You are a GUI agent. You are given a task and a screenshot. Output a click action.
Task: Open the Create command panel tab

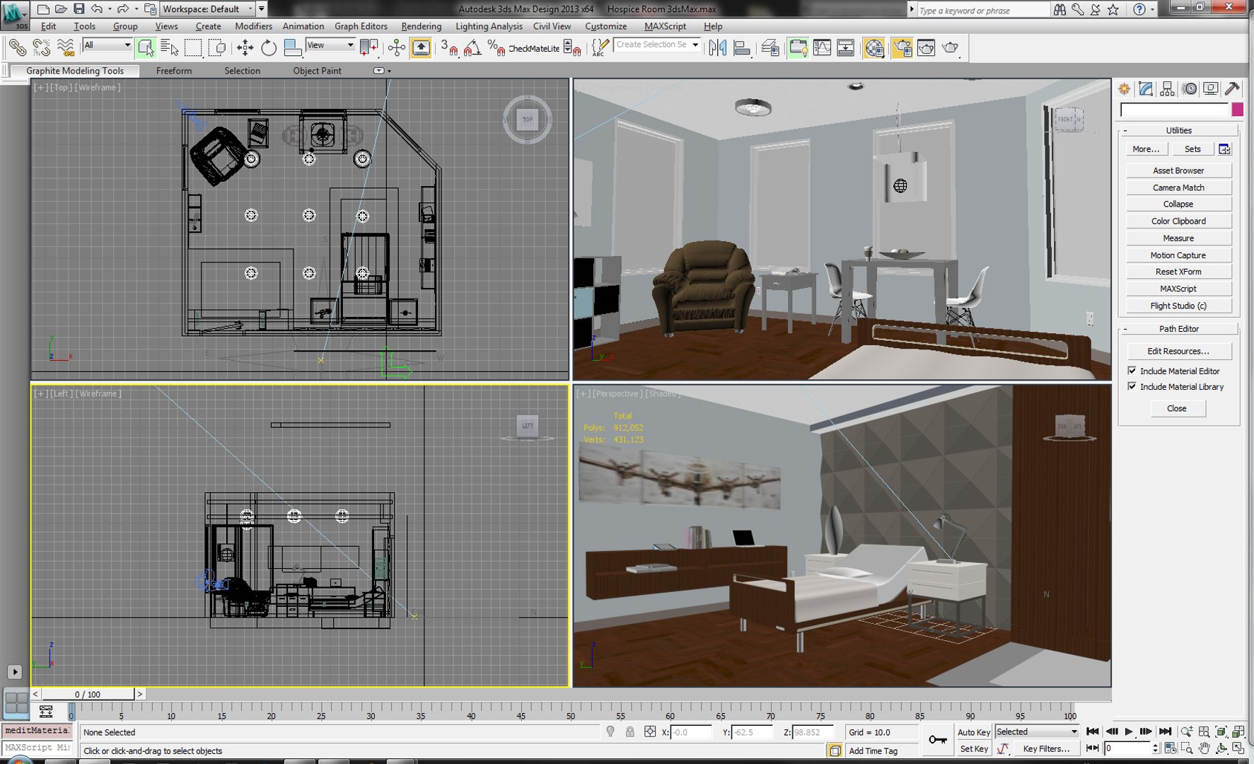click(1125, 88)
